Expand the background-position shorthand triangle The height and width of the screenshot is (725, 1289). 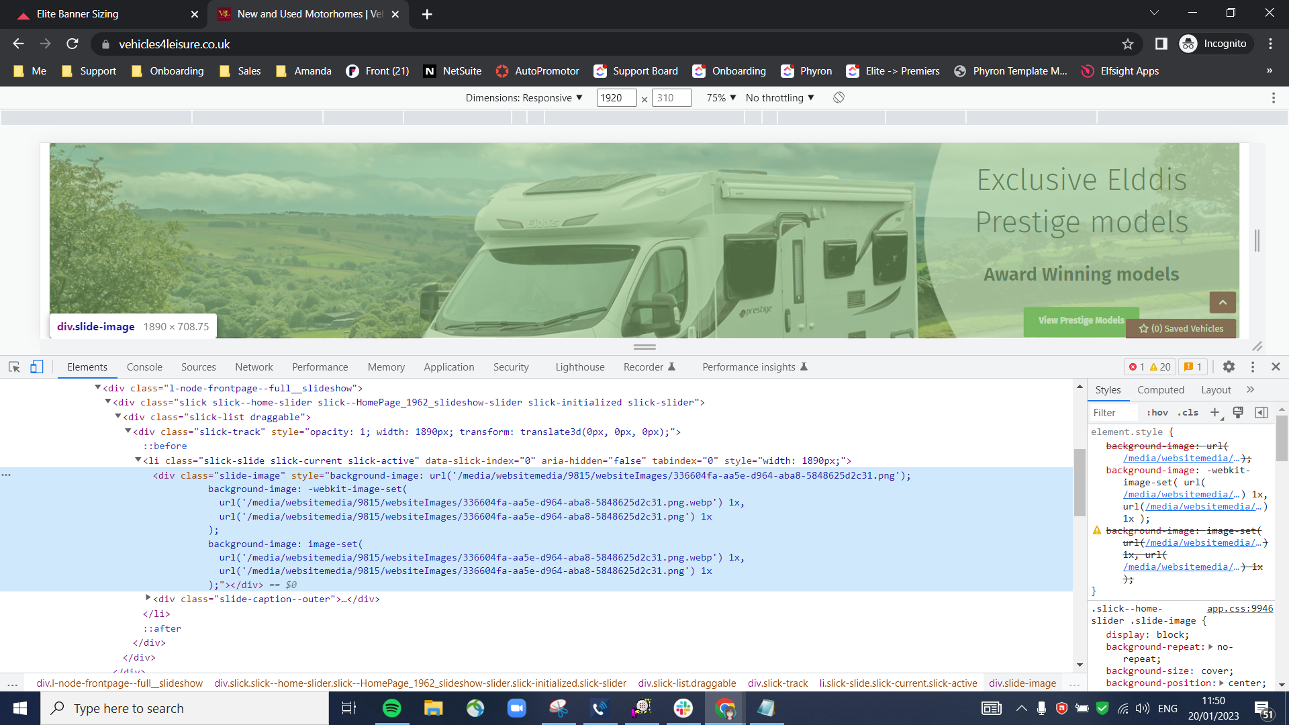[1221, 683]
